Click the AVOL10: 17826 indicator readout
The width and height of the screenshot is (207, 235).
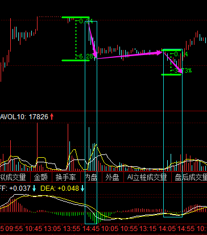pyautogui.click(x=24, y=117)
